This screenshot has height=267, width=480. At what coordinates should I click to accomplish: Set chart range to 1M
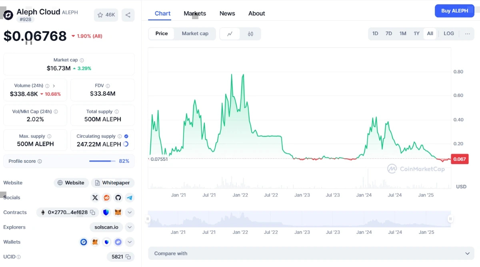(403, 34)
